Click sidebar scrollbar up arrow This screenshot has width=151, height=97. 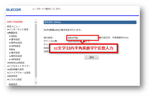36,22
